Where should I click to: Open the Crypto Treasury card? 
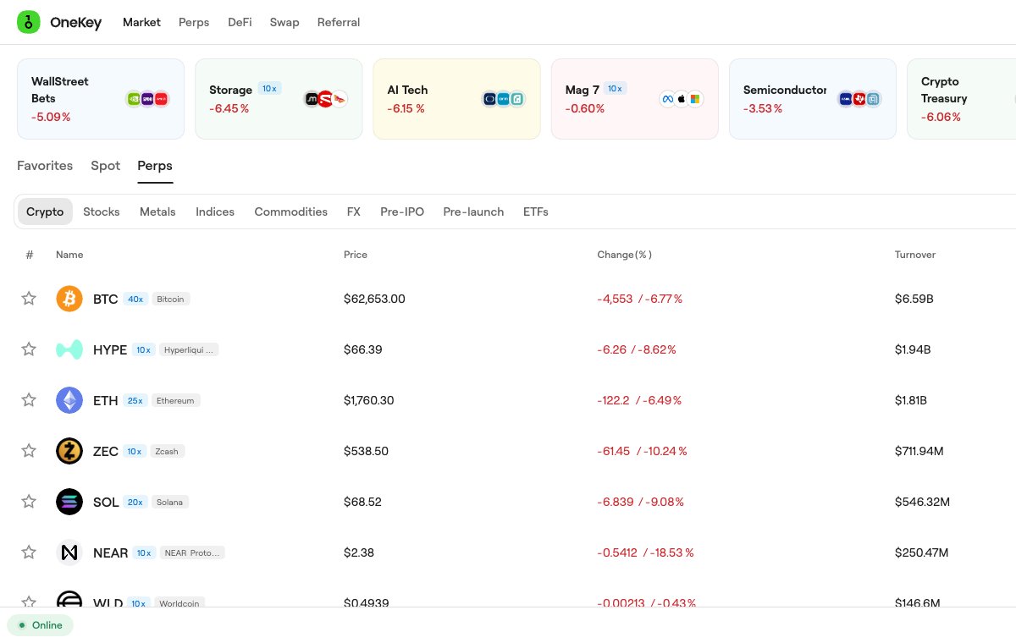click(x=961, y=99)
